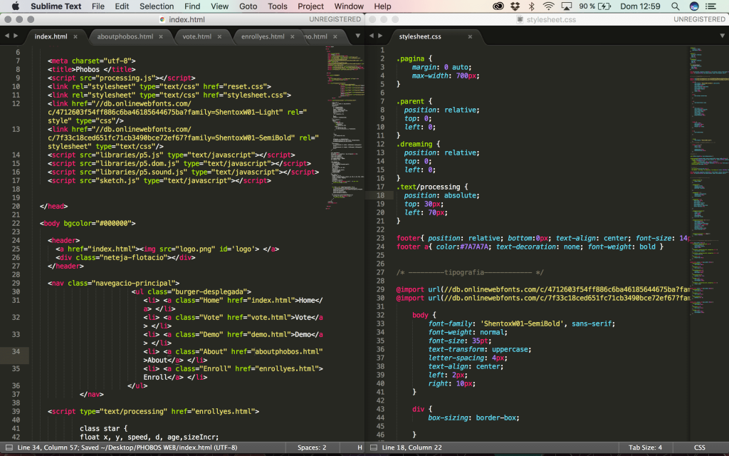Open the tab list dropdown in the index.html window
Image resolution: width=729 pixels, height=456 pixels.
(357, 36)
